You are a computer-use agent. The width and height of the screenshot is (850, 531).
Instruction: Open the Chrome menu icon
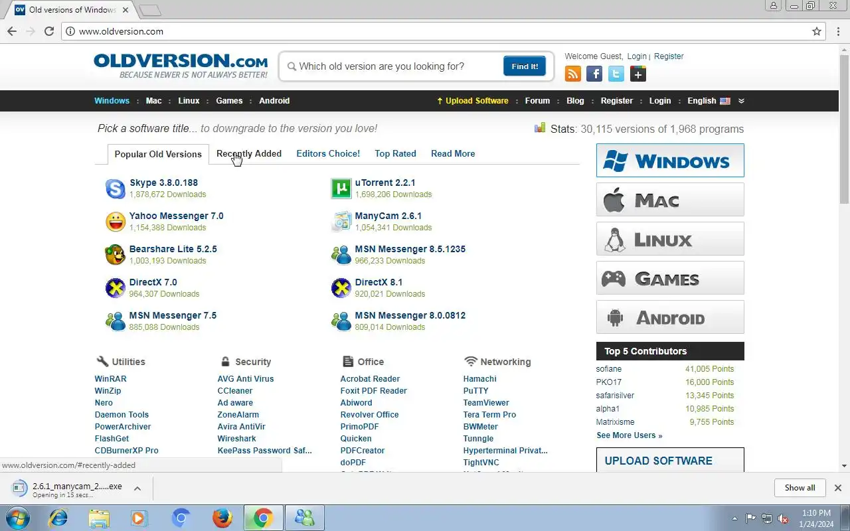coord(838,31)
